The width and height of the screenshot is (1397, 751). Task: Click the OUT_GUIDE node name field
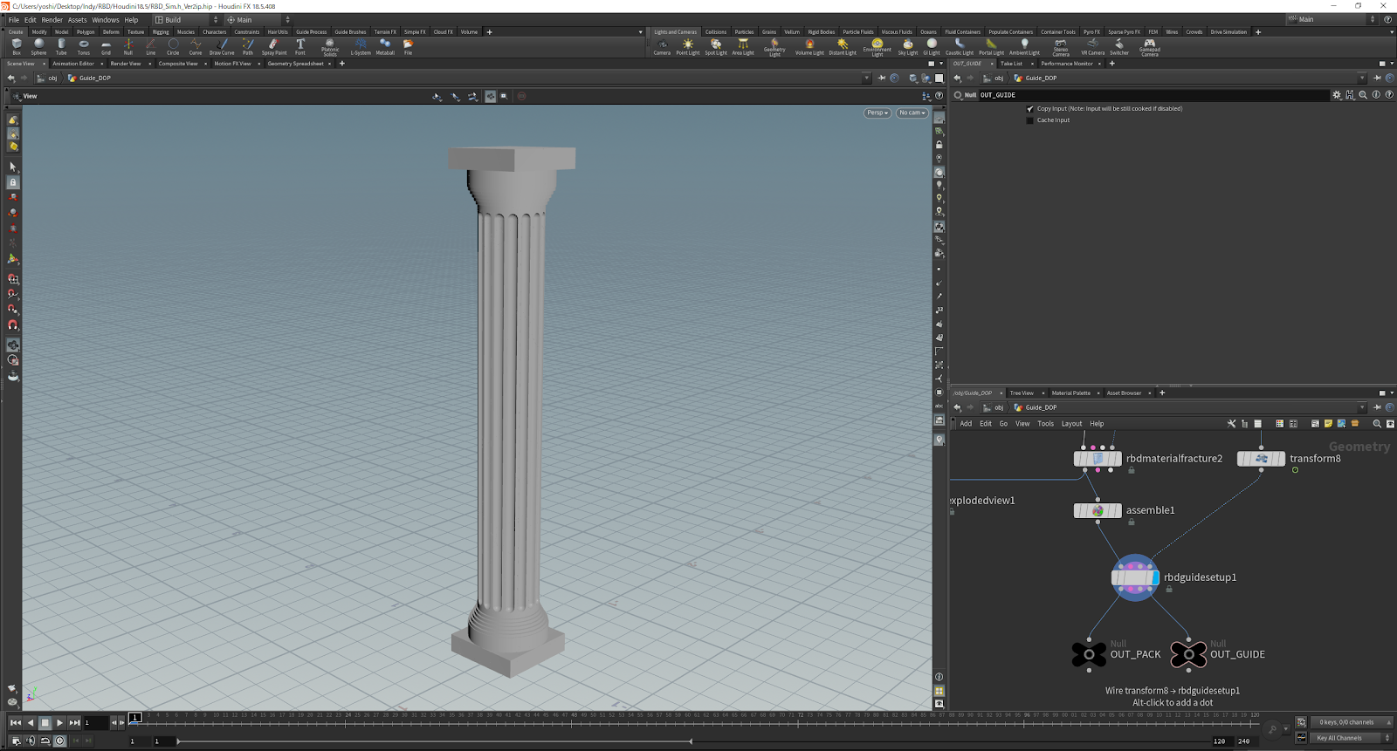point(1153,95)
